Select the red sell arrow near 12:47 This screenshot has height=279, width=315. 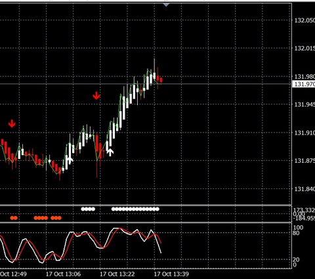(x=12, y=123)
